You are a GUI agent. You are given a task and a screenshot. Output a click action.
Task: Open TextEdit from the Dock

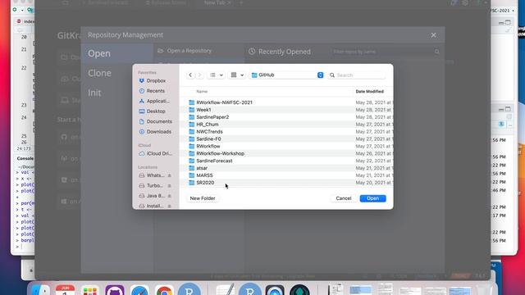[x=225, y=290]
